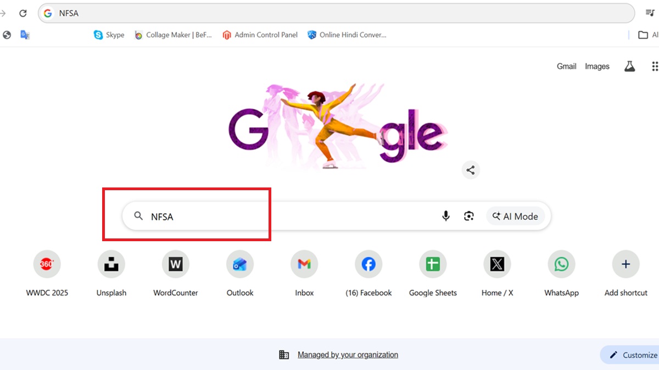Image resolution: width=659 pixels, height=370 pixels.
Task: Open the Google Sheets shortcut
Action: click(x=433, y=265)
